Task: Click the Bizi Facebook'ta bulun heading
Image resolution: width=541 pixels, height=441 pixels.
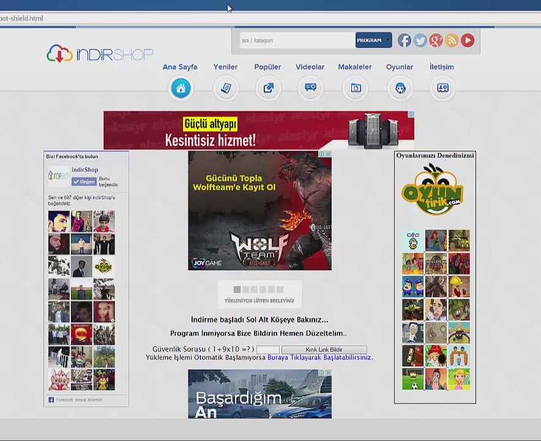Action: pyautogui.click(x=72, y=156)
